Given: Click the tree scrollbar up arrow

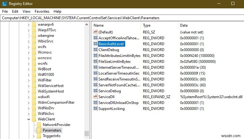Looking at the screenshot, I should [87, 24].
